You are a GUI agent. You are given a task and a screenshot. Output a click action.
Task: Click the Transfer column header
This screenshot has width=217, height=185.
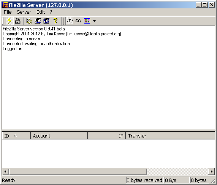(x=170, y=136)
